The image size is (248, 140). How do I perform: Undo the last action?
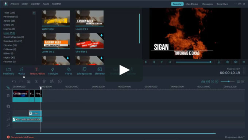click(14, 82)
